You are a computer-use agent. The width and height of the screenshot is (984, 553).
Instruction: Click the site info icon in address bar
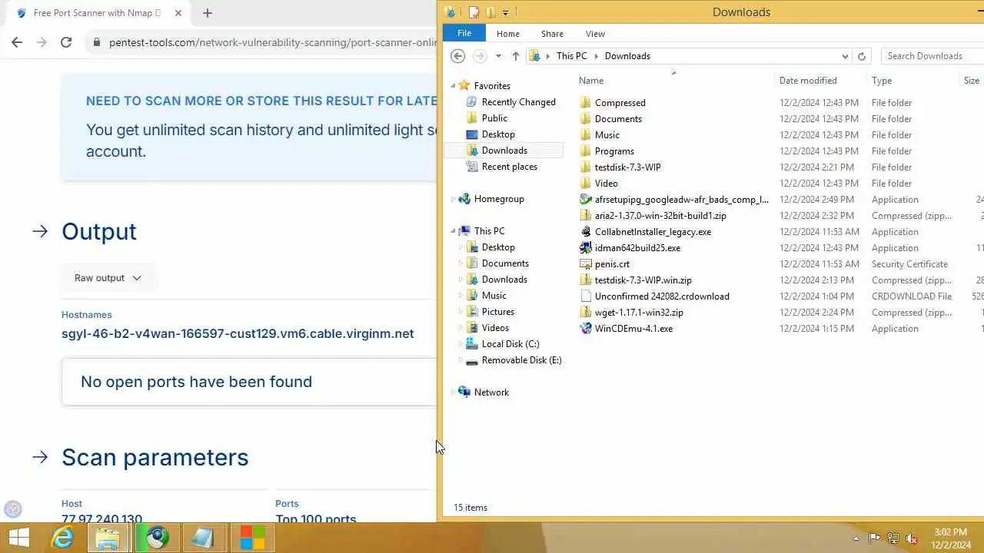pyautogui.click(x=97, y=42)
